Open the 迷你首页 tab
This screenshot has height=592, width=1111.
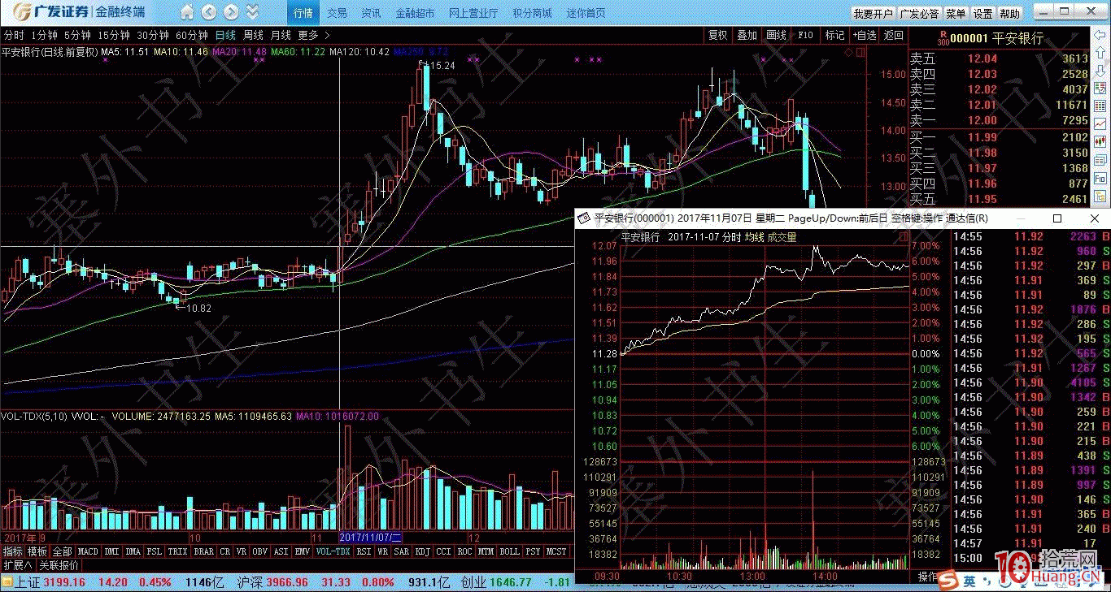point(586,13)
